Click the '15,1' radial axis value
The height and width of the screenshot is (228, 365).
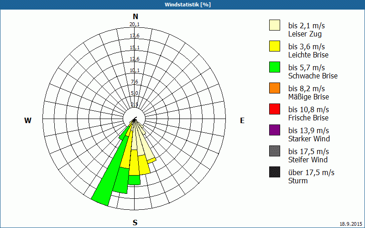click(x=135, y=47)
